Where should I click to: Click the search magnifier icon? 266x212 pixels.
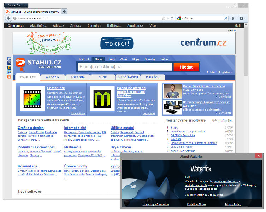tap(225, 18)
